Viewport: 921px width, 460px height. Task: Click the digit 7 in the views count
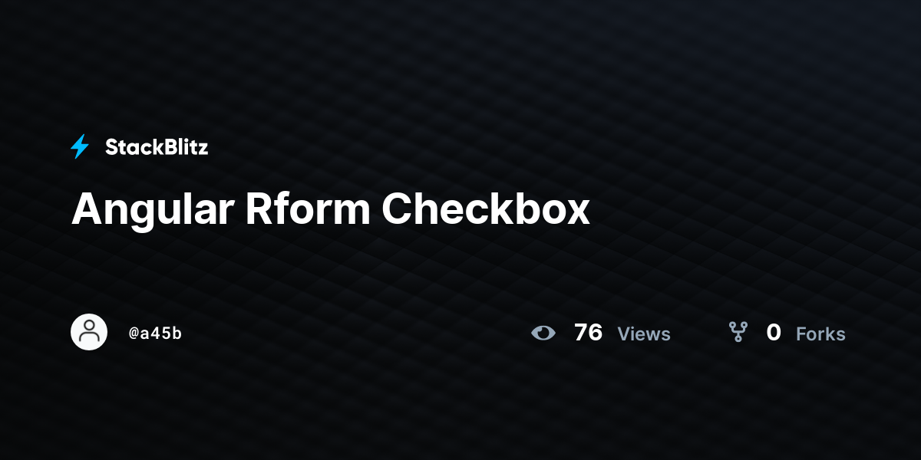[x=581, y=333]
